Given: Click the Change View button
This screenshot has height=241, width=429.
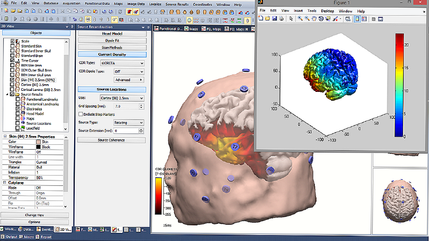Looking at the screenshot, I should click(35, 215).
